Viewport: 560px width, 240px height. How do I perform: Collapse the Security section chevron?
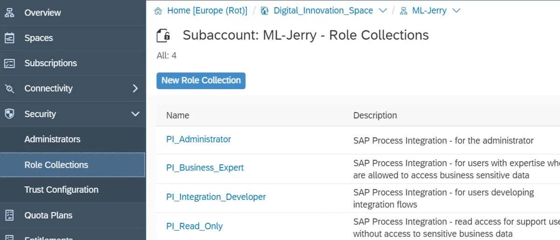135,114
